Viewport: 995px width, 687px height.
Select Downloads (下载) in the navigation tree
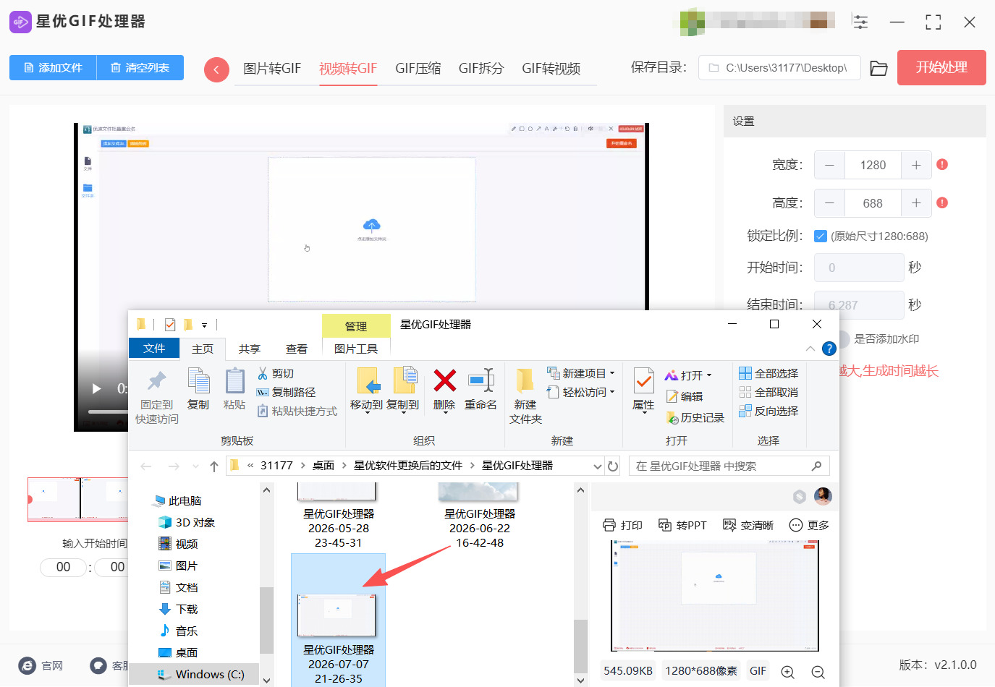[x=178, y=609]
